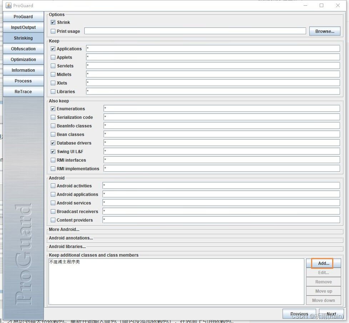Click the Servlets class filter field
Screen dimensions: 349x323
click(x=213, y=66)
